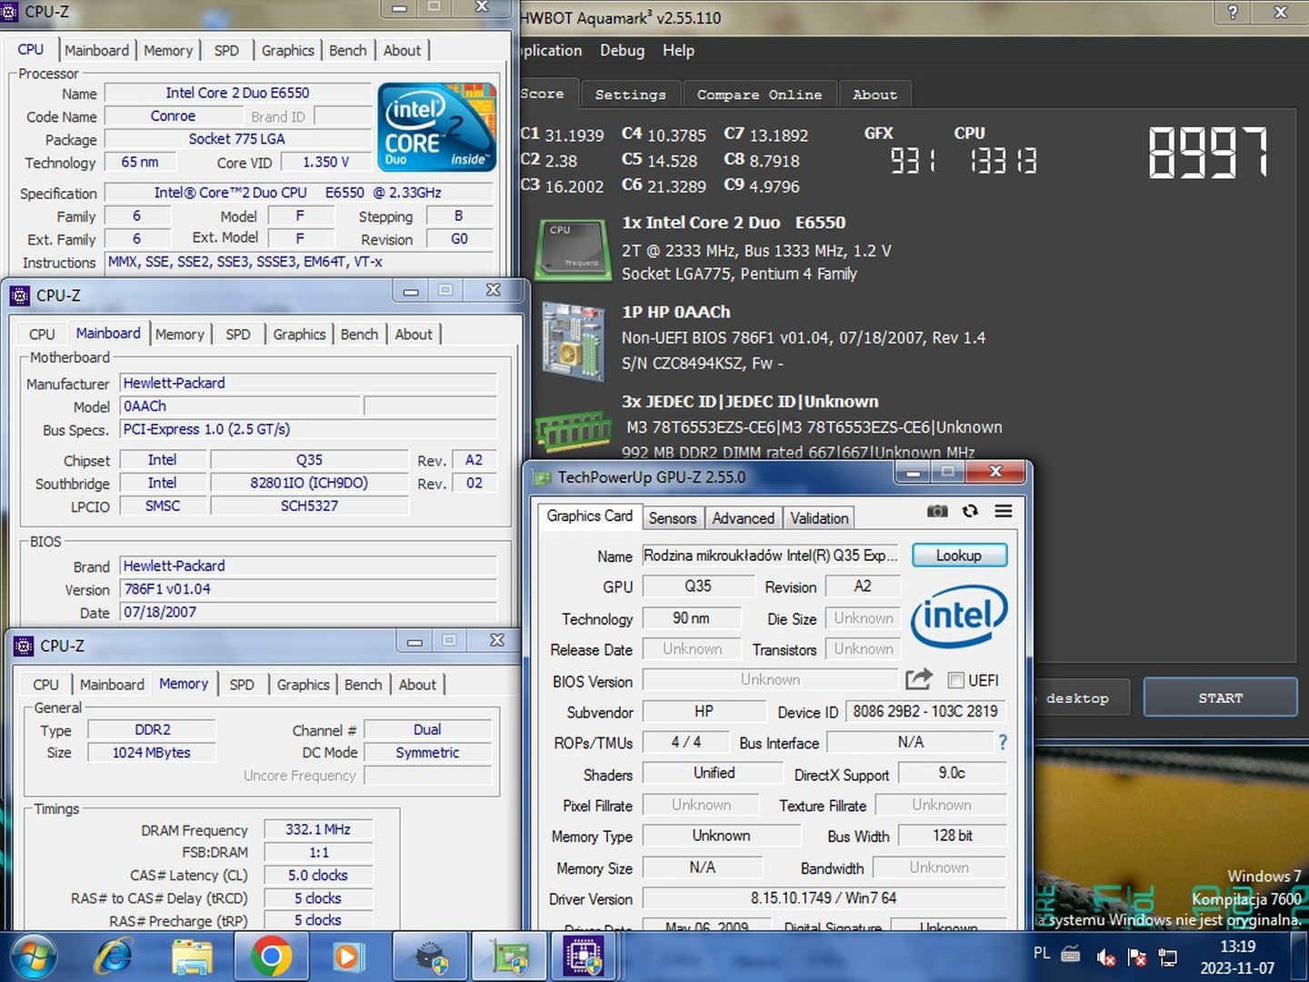Click the GPU name field in GPU-Z
This screenshot has height=982, width=1309.
click(x=772, y=556)
